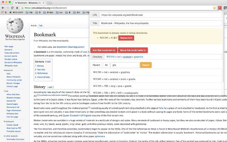Hide the Contents box via [hide]
Viewport: 227px width, 142px height.
[x=48, y=61]
